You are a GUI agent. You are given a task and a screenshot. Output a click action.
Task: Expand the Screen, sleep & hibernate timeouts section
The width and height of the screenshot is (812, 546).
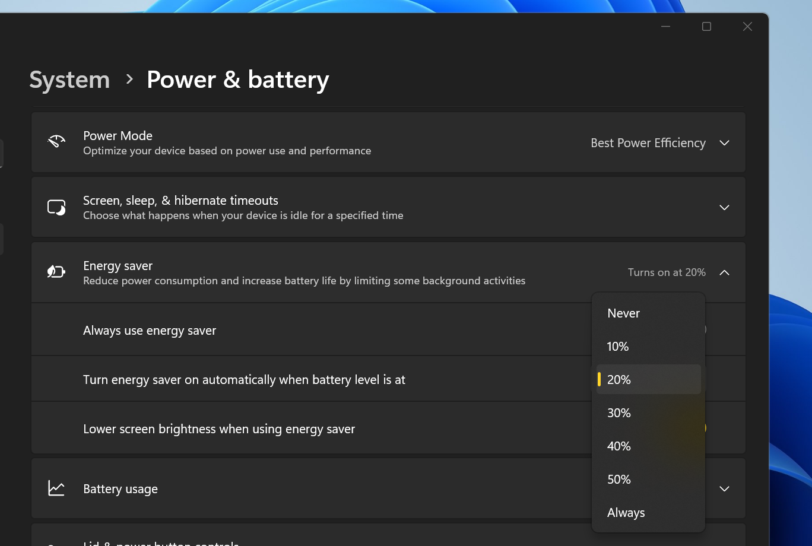coord(724,207)
